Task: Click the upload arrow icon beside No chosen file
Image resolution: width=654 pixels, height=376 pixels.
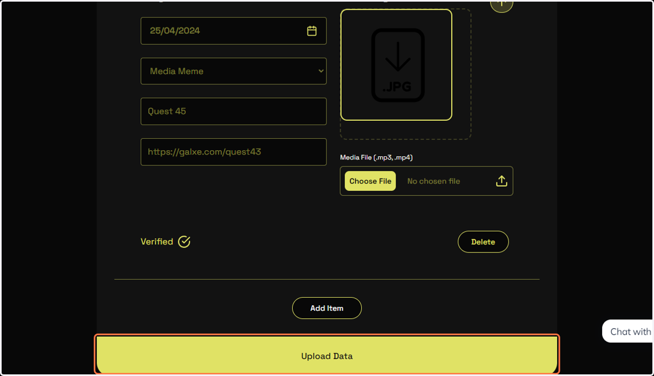Action: 501,181
